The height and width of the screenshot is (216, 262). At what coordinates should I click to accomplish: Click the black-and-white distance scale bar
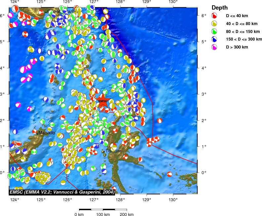103,209
